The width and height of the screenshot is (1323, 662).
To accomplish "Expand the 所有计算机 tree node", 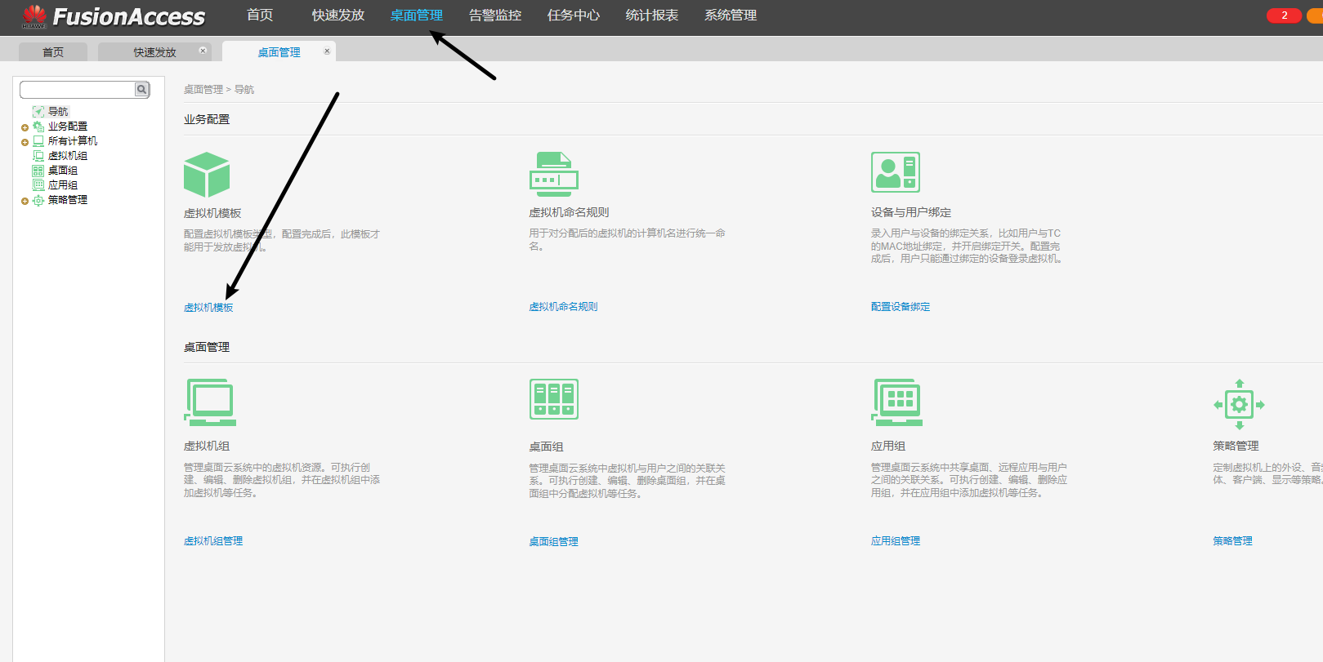I will [x=25, y=142].
